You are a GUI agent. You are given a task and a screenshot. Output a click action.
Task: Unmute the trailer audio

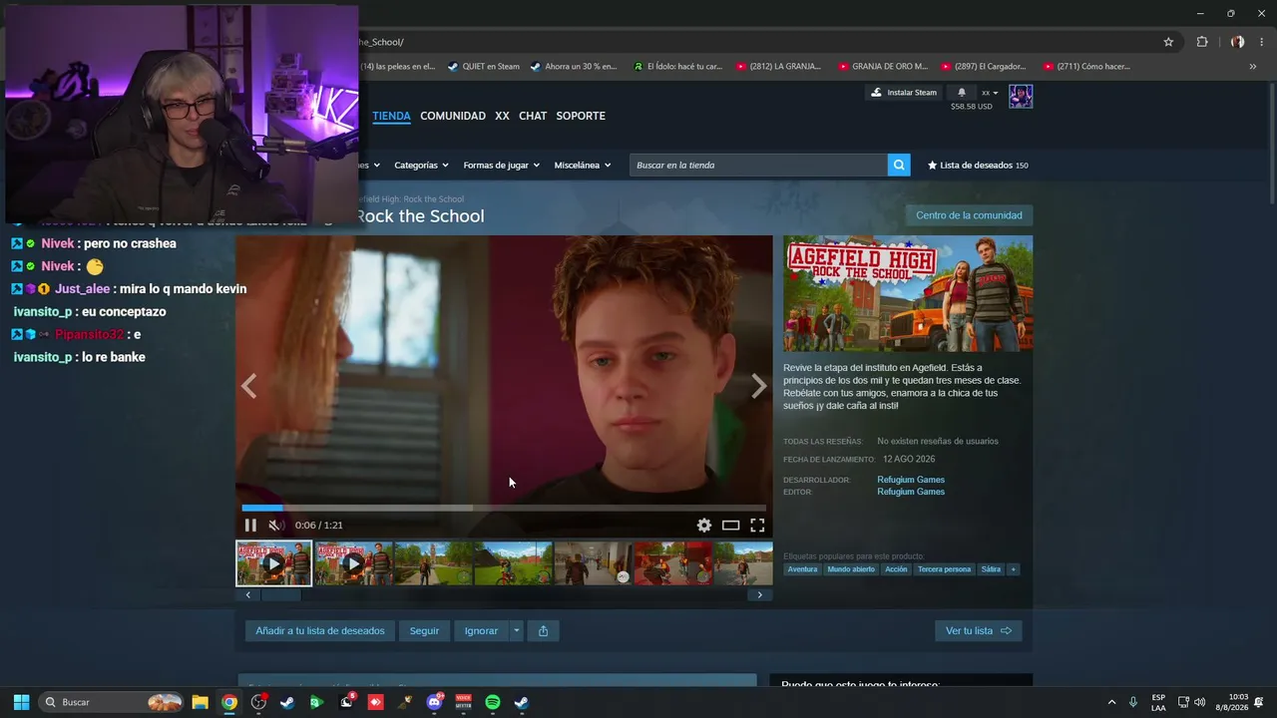pyautogui.click(x=276, y=526)
